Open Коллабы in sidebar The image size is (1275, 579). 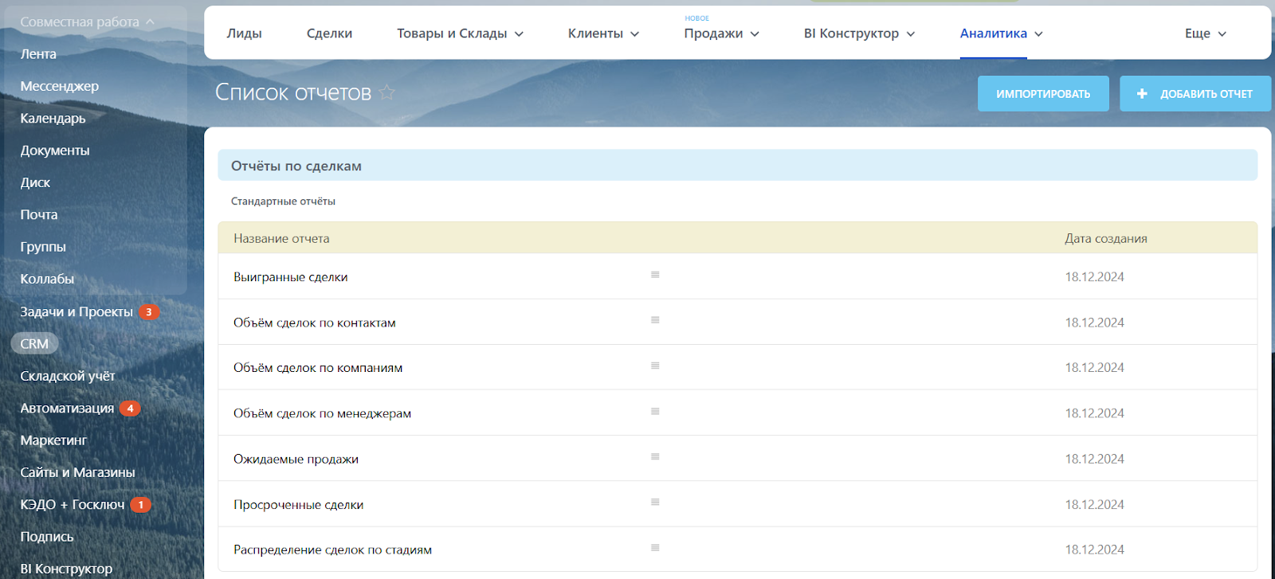47,279
